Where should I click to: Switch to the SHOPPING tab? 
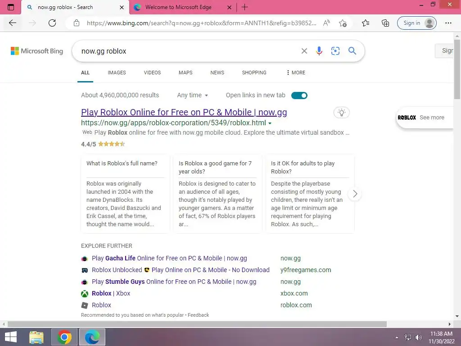pos(254,73)
